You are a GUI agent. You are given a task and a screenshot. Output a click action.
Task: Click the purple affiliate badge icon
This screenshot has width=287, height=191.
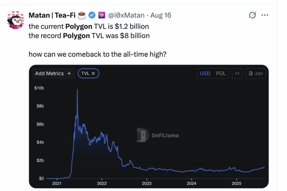click(x=101, y=15)
